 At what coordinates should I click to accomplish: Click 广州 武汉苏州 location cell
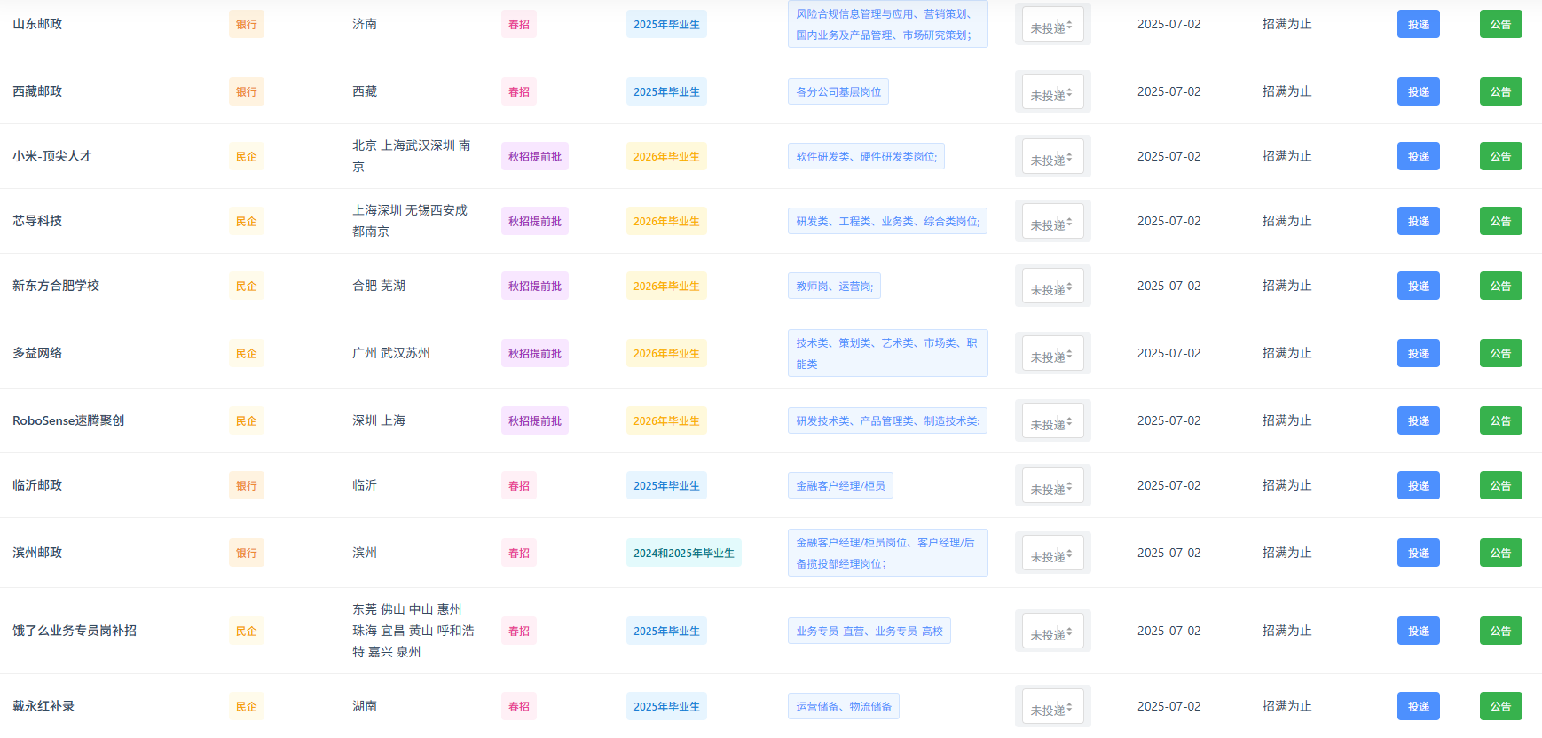[x=391, y=353]
